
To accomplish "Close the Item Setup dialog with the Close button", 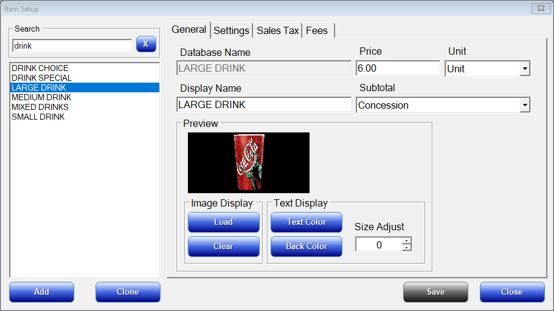I will point(512,292).
